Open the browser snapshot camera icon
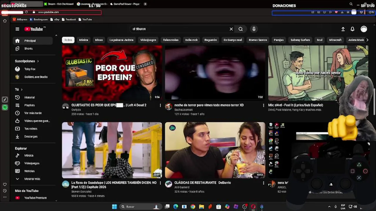376x211 pixels. pos(319,12)
